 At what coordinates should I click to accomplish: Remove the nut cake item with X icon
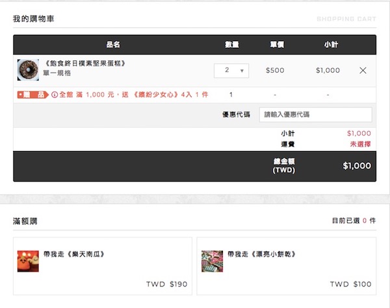pyautogui.click(x=363, y=71)
